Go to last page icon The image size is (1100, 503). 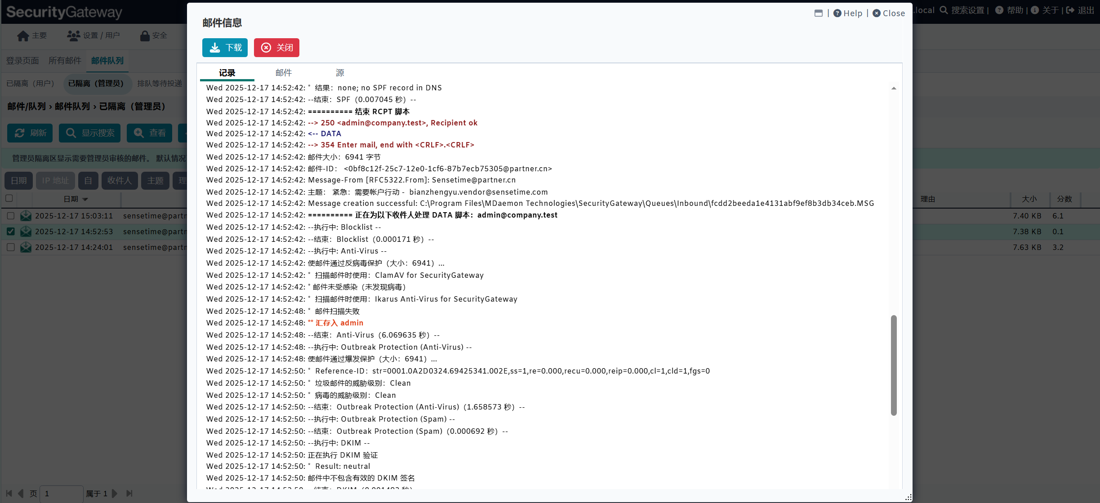129,494
